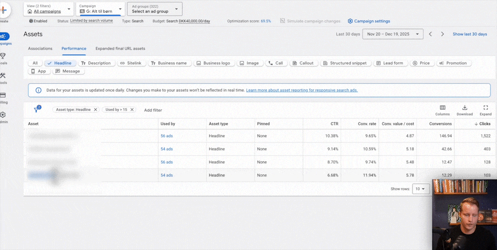Open the filter funnel icon
The height and width of the screenshot is (250, 497).
[x=37, y=110]
